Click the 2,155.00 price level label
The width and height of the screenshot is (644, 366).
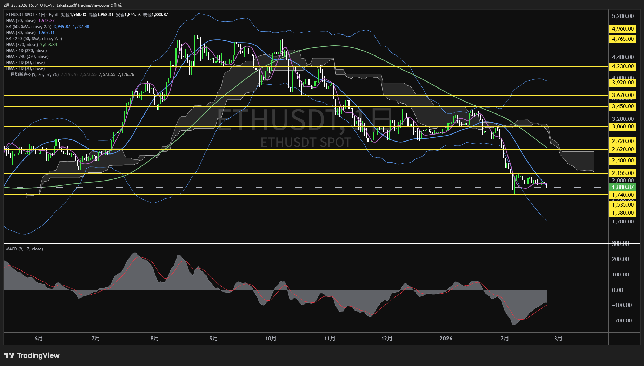point(623,173)
